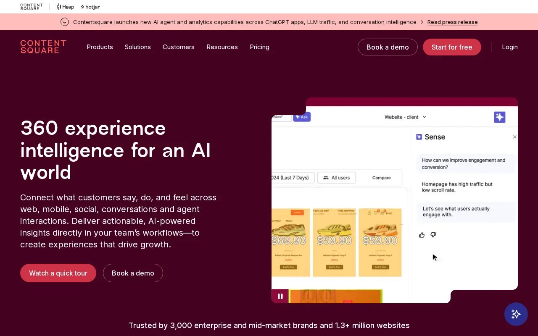Click the '360 experience intelligence' headline
Image resolution: width=538 pixels, height=336 pixels.
[116, 150]
